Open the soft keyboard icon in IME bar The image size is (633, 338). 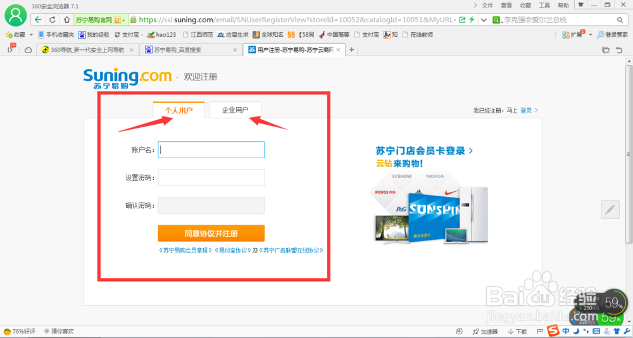tap(596, 332)
